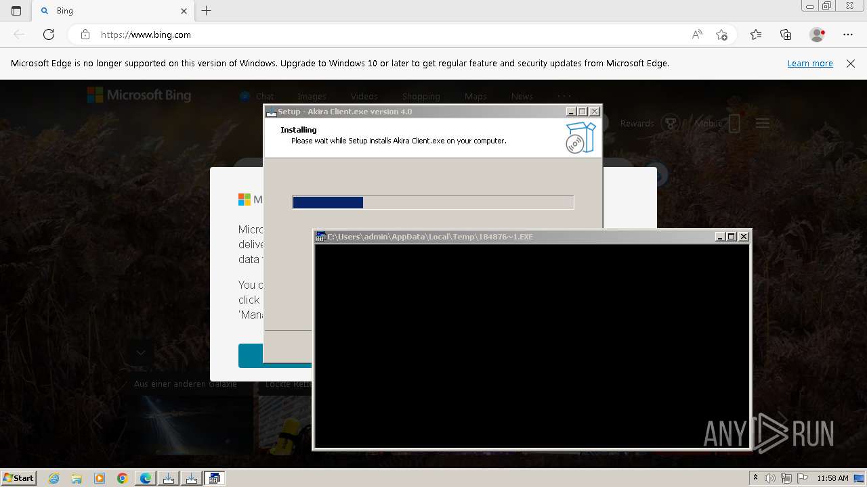Open the Bing hamburger menu
Viewport: 867px width, 487px height.
[763, 123]
